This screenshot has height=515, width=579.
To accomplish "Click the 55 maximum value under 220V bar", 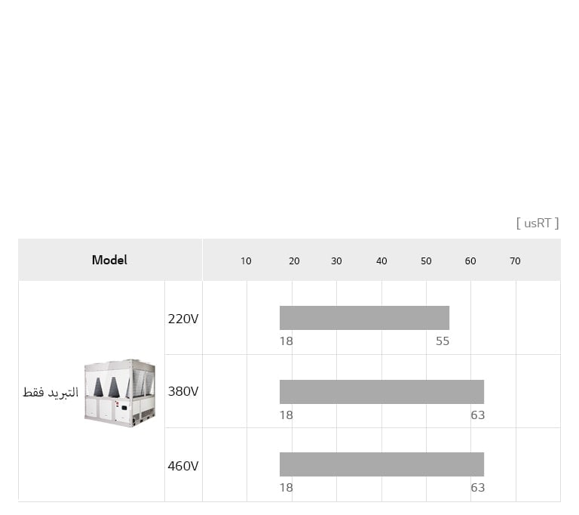I will (443, 341).
